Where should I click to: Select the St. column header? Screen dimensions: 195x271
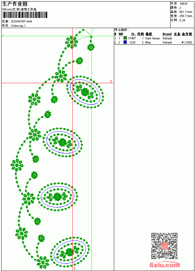click(133, 34)
